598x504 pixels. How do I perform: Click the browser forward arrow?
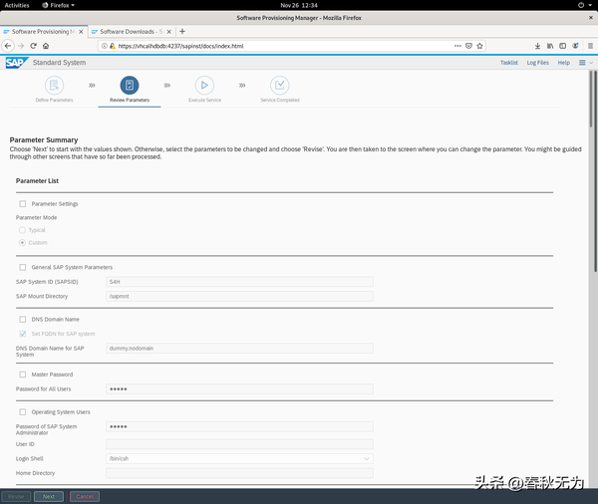point(21,46)
